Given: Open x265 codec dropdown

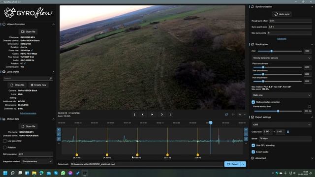Looking at the screenshot, I should 282,124.
